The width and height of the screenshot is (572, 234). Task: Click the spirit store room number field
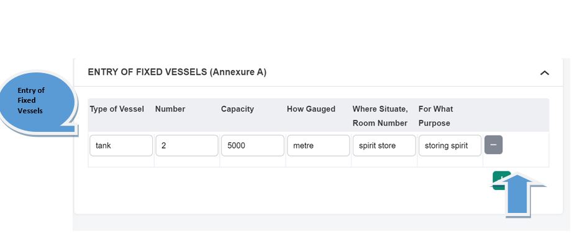(384, 145)
